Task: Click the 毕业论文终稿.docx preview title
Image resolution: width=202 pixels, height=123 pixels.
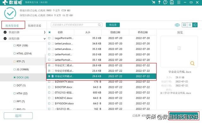Action: [x=180, y=72]
